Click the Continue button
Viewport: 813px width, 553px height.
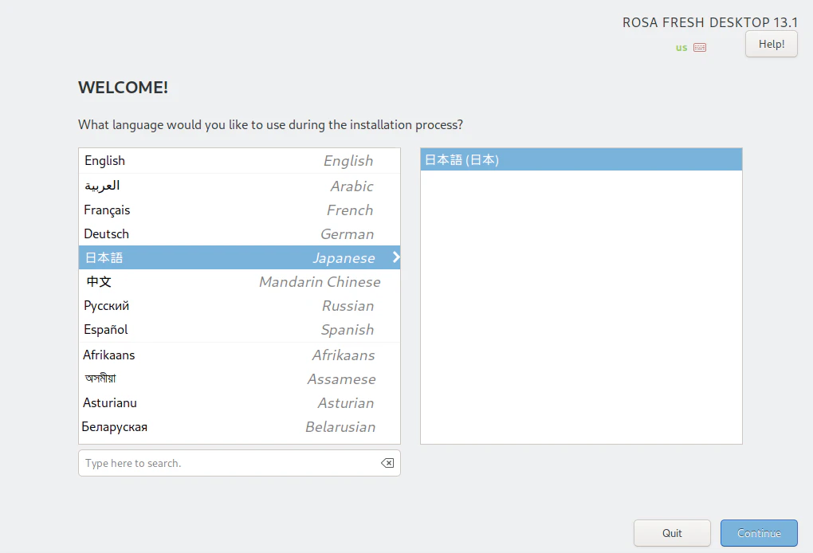759,533
